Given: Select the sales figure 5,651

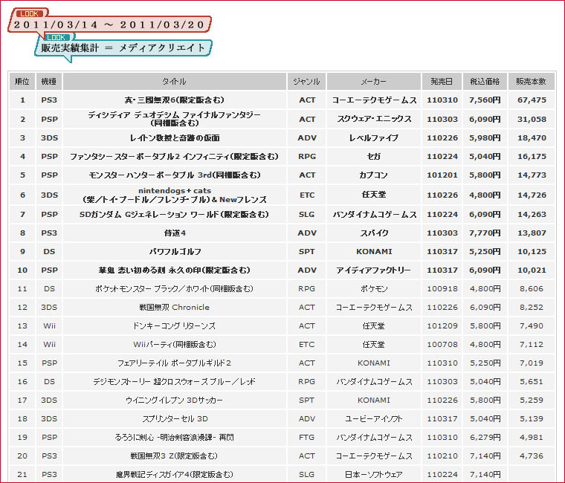Looking at the screenshot, I should point(532,382).
